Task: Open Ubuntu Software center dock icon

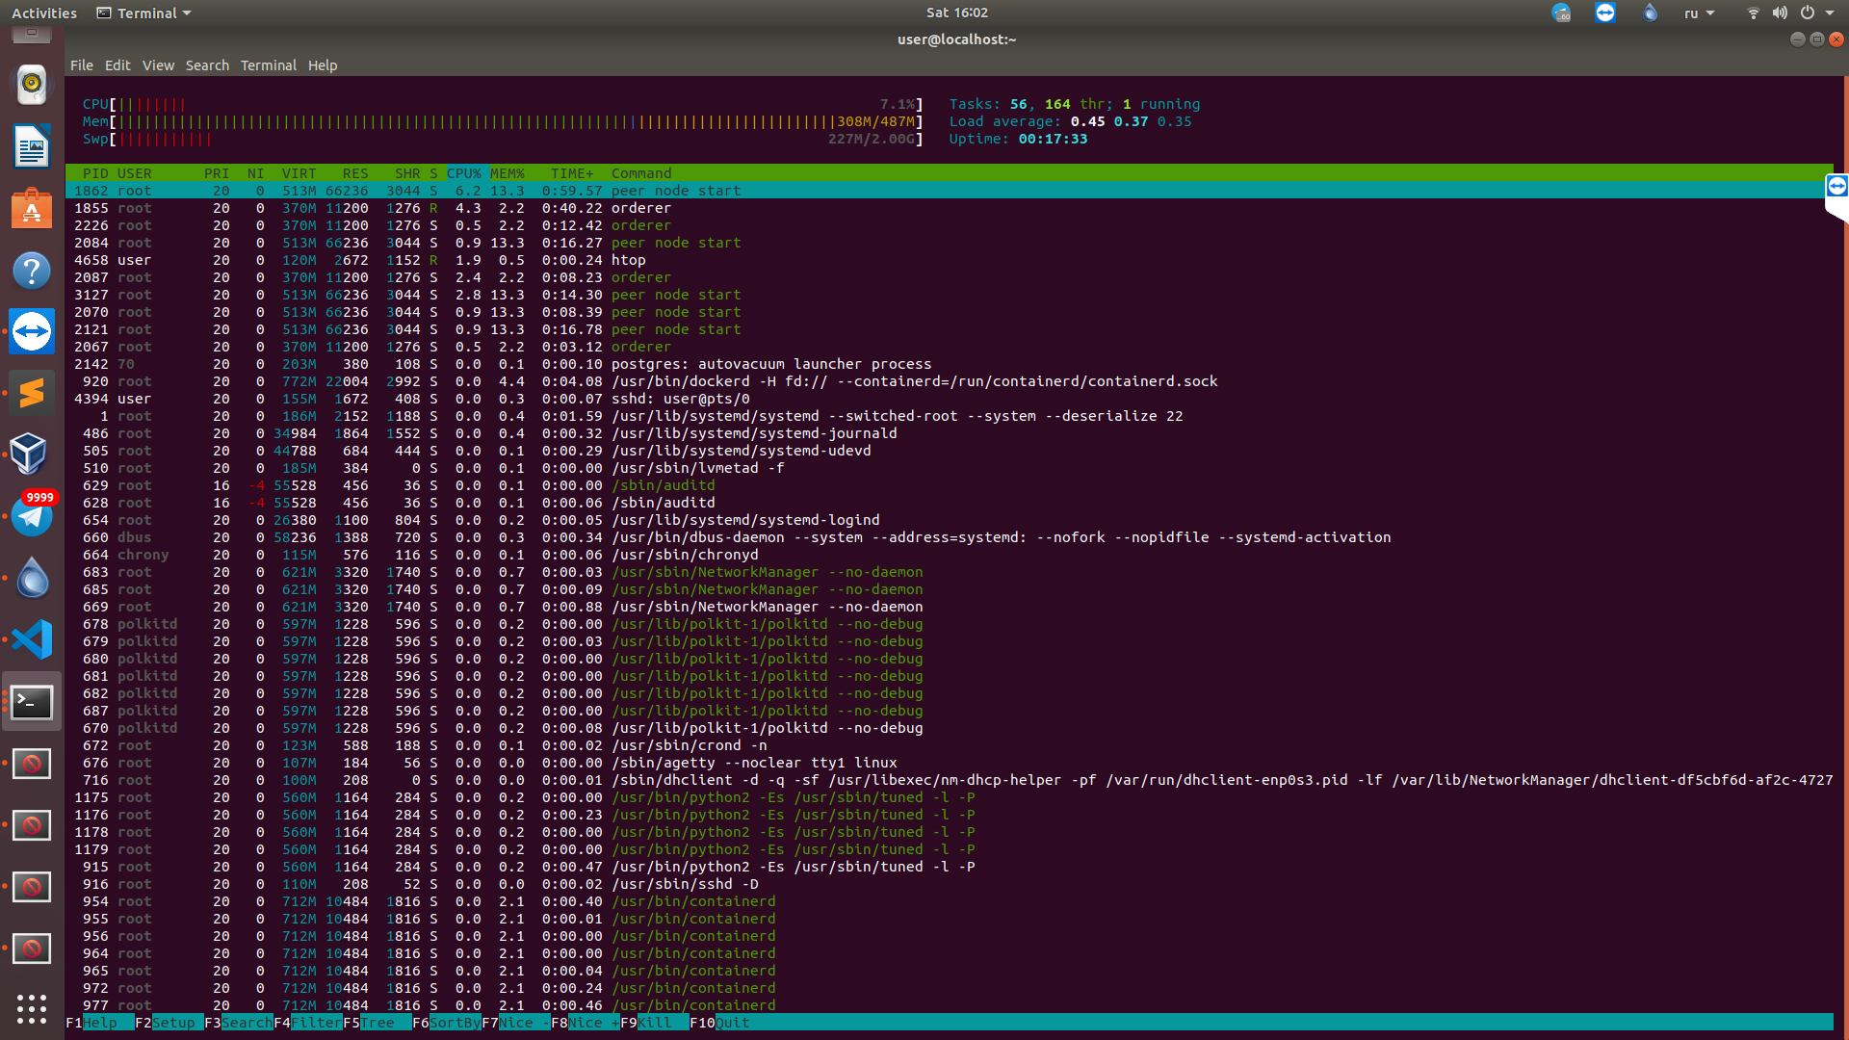Action: point(32,209)
